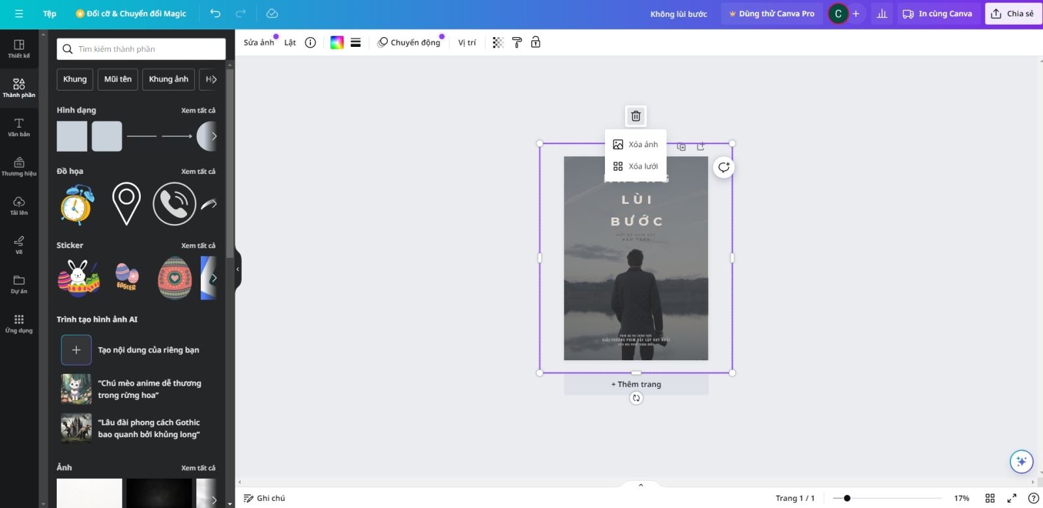
Task: Toggle fullscreen presentation mode icon
Action: pyautogui.click(x=1012, y=498)
